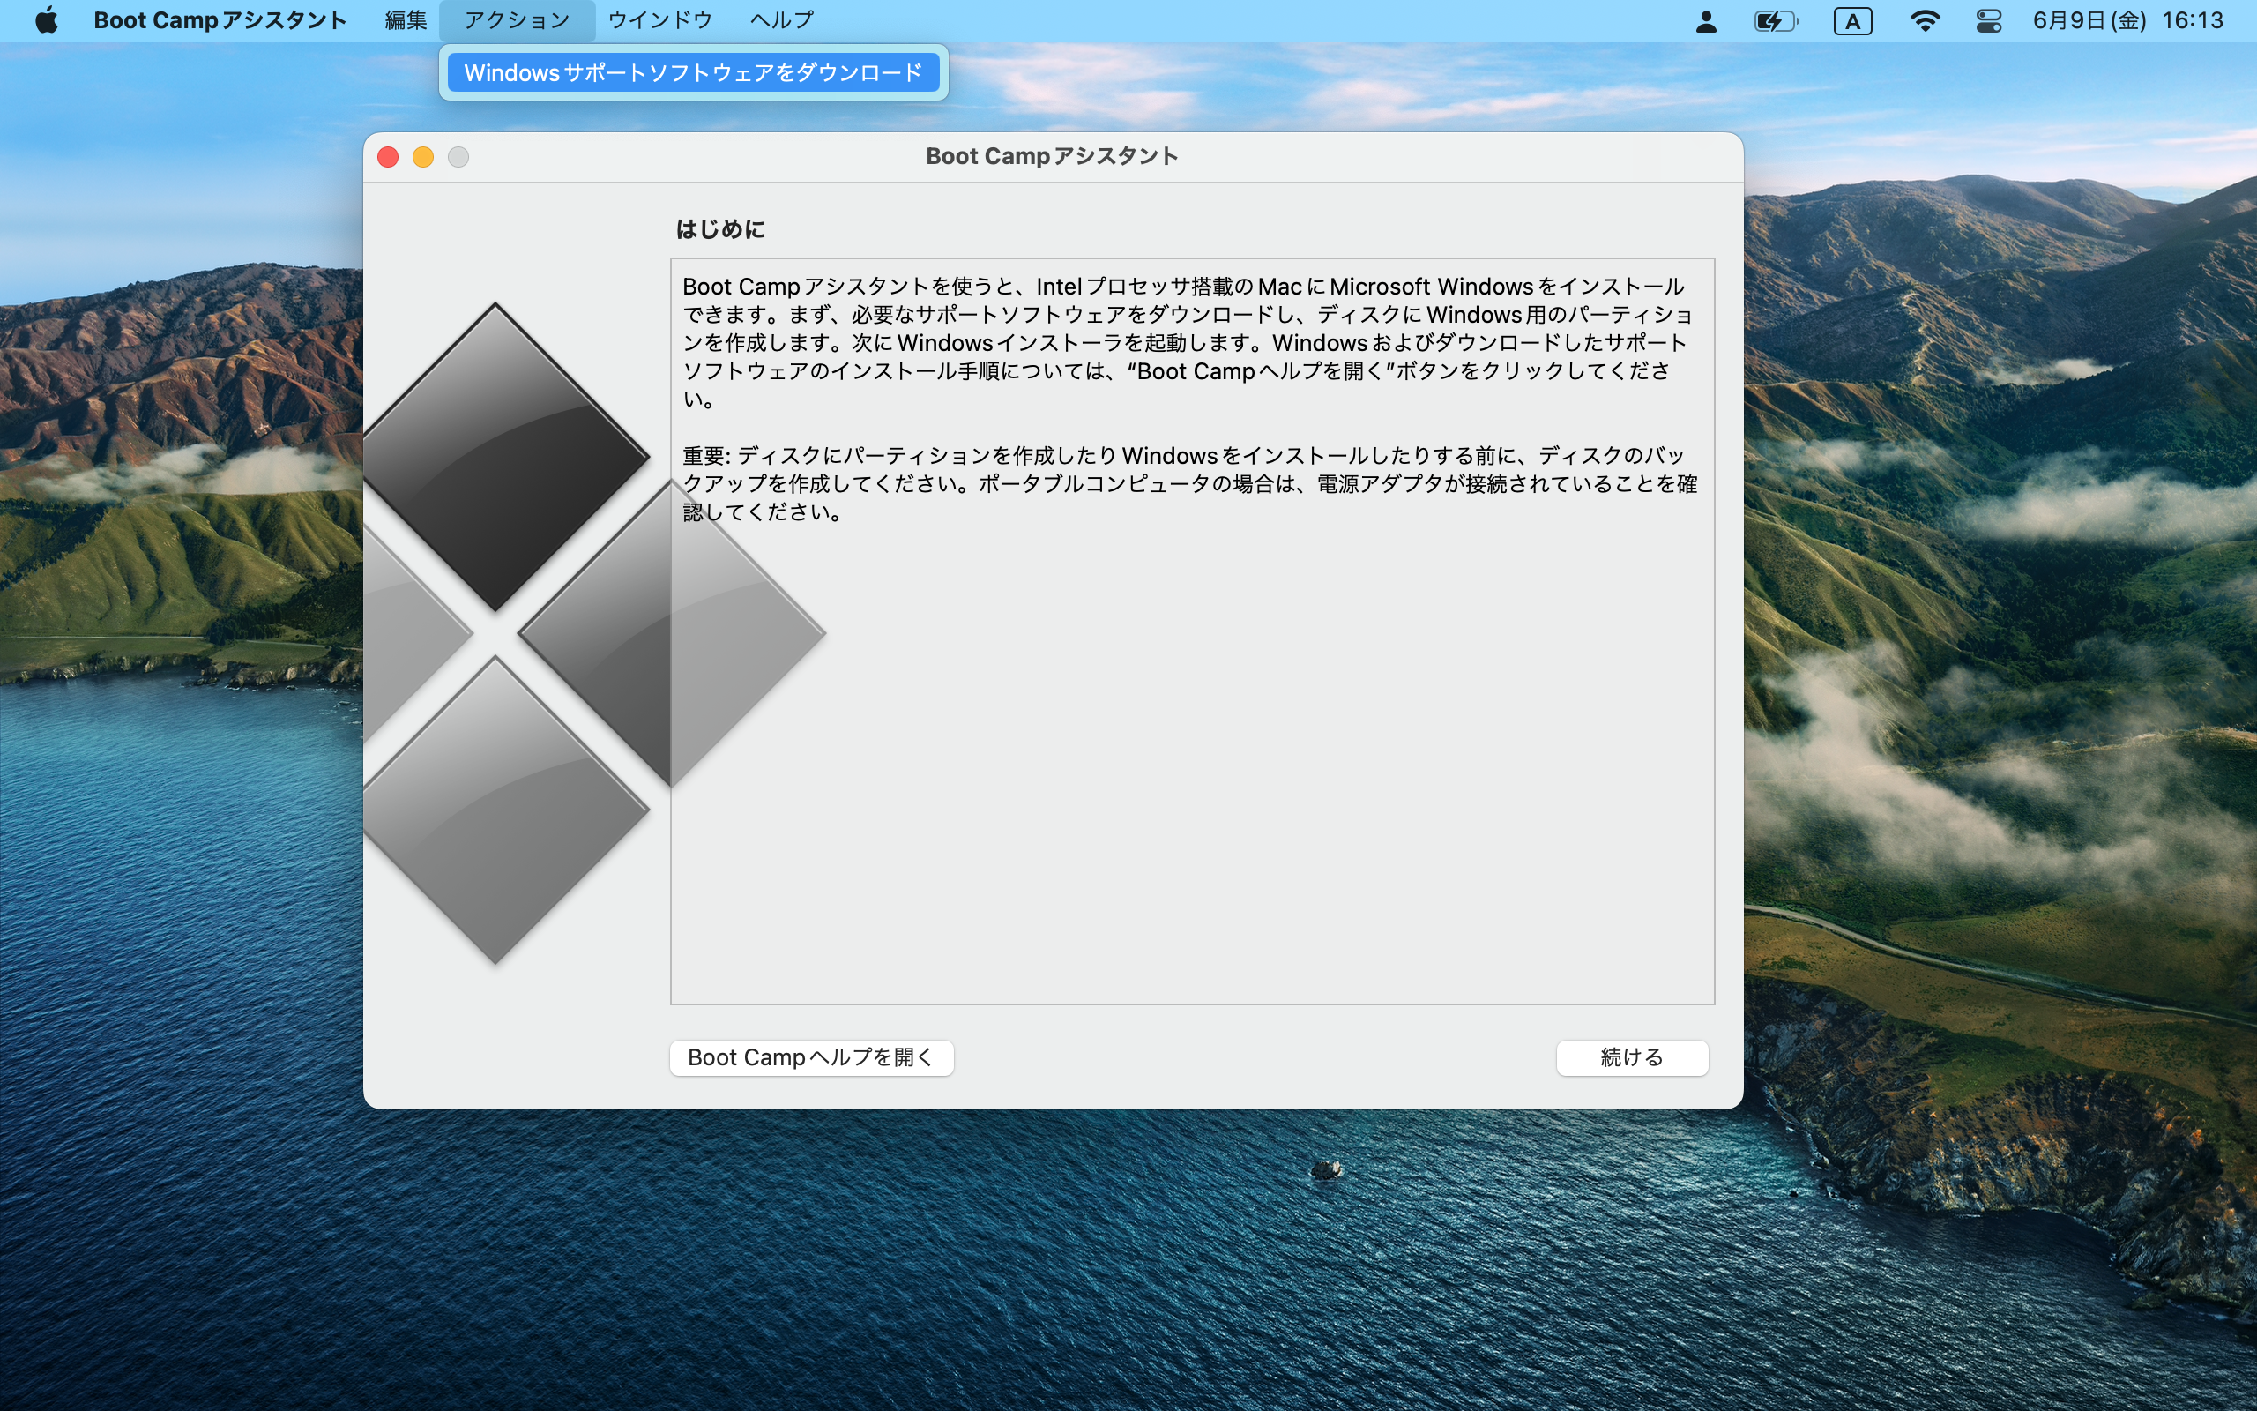Minimize the Boot Camp Assistant window
Image resolution: width=2257 pixels, height=1411 pixels.
point(423,157)
